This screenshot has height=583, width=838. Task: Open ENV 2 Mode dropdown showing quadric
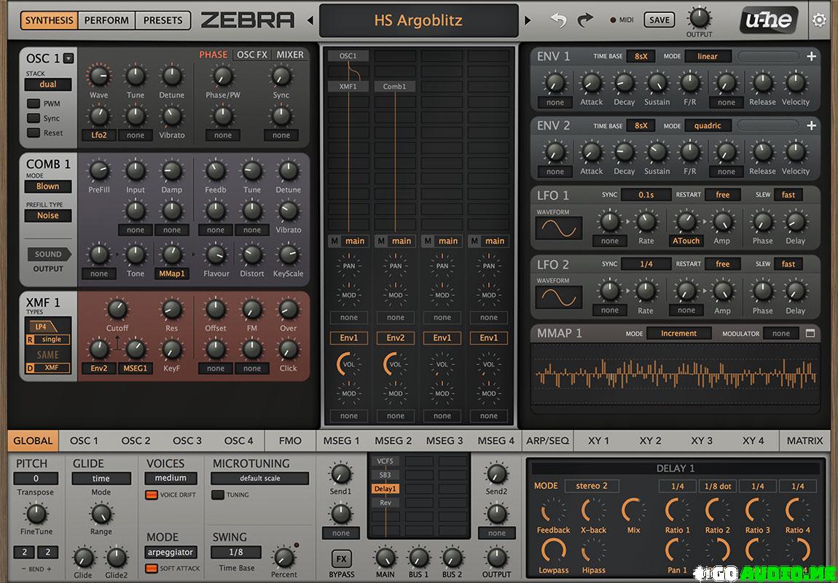point(708,125)
